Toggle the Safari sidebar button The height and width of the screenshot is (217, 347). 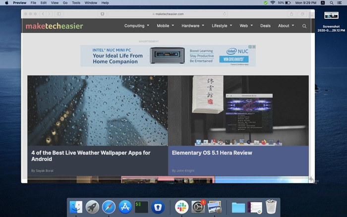(59, 14)
